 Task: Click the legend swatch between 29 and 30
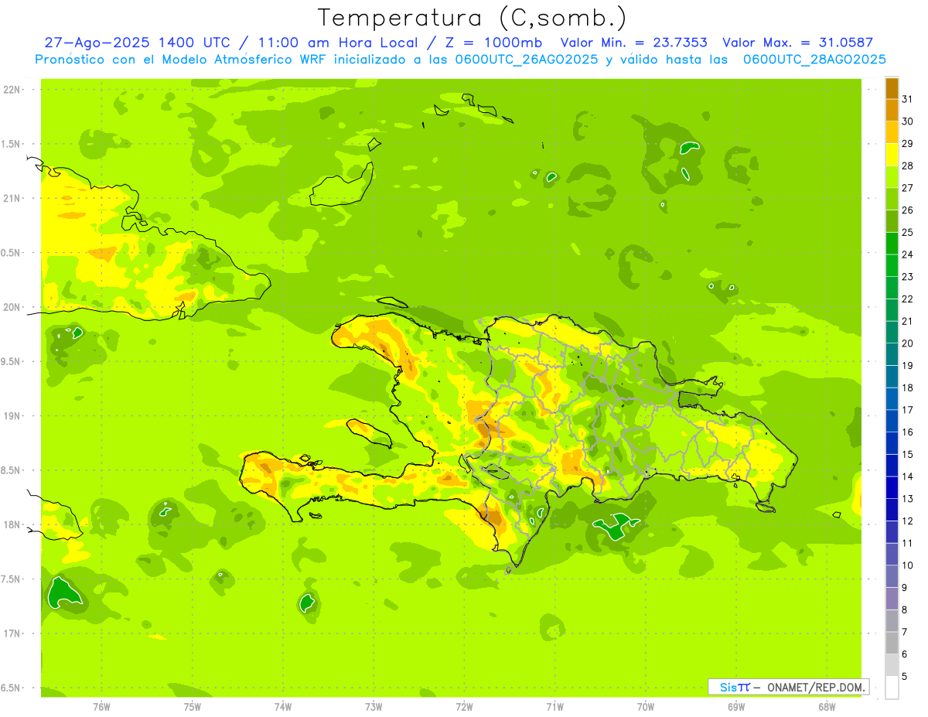click(892, 132)
